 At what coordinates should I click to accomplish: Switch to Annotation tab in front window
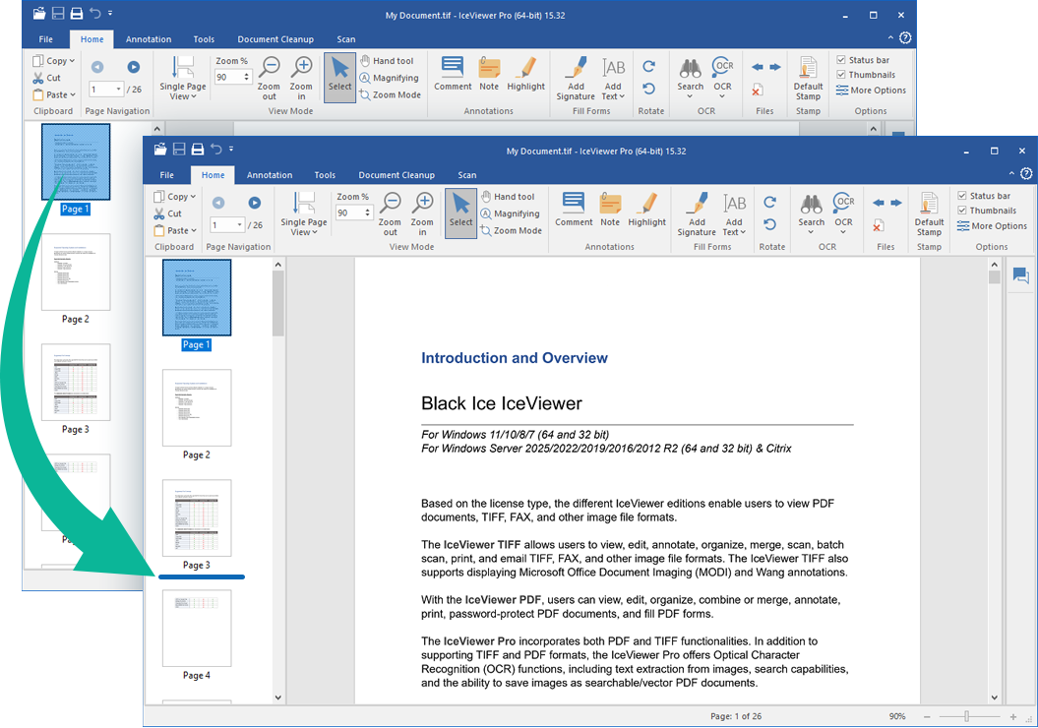click(270, 175)
